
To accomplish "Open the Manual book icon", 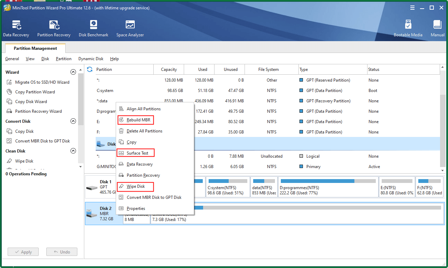I will [437, 25].
